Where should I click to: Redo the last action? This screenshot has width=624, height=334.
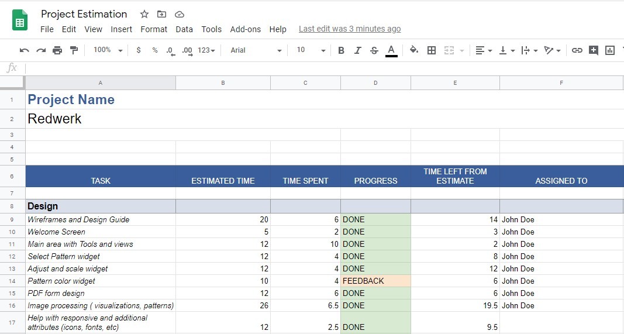pyautogui.click(x=41, y=50)
